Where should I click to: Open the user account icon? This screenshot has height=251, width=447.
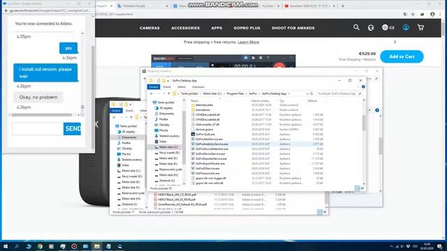406,27
